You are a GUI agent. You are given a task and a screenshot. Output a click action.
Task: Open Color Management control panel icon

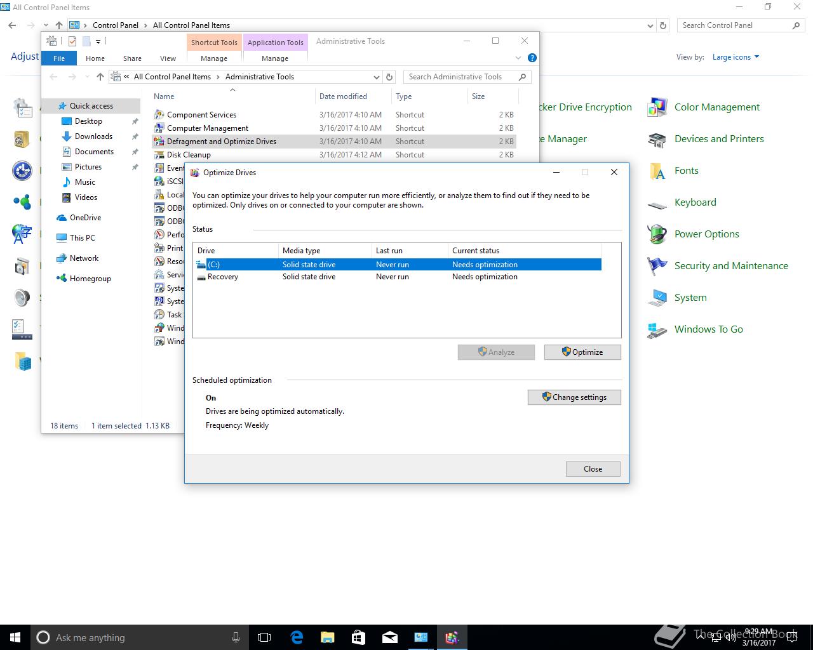click(657, 107)
